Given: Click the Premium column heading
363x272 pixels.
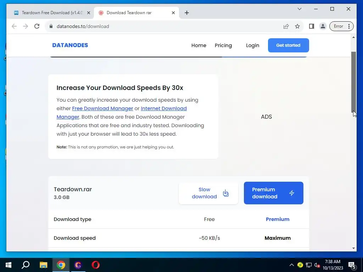Looking at the screenshot, I should [x=278, y=219].
